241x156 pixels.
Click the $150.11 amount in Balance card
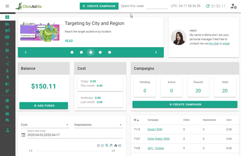[44, 86]
